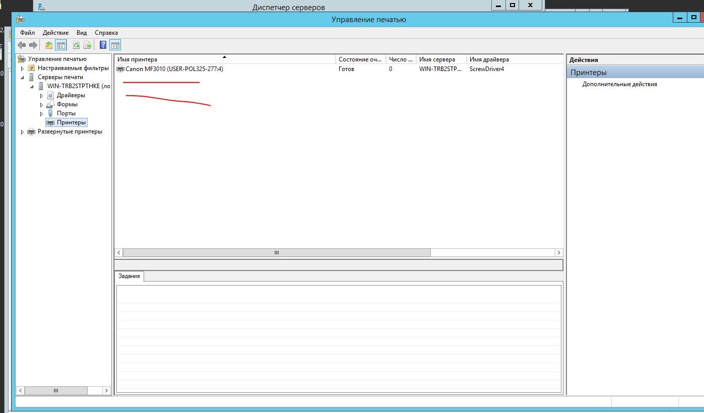This screenshot has height=413, width=704.
Task: Click the printer list scrollbar left arrow
Action: [119, 252]
